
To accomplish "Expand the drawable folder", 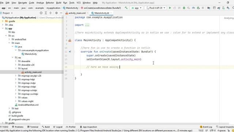I will coord(16,61).
